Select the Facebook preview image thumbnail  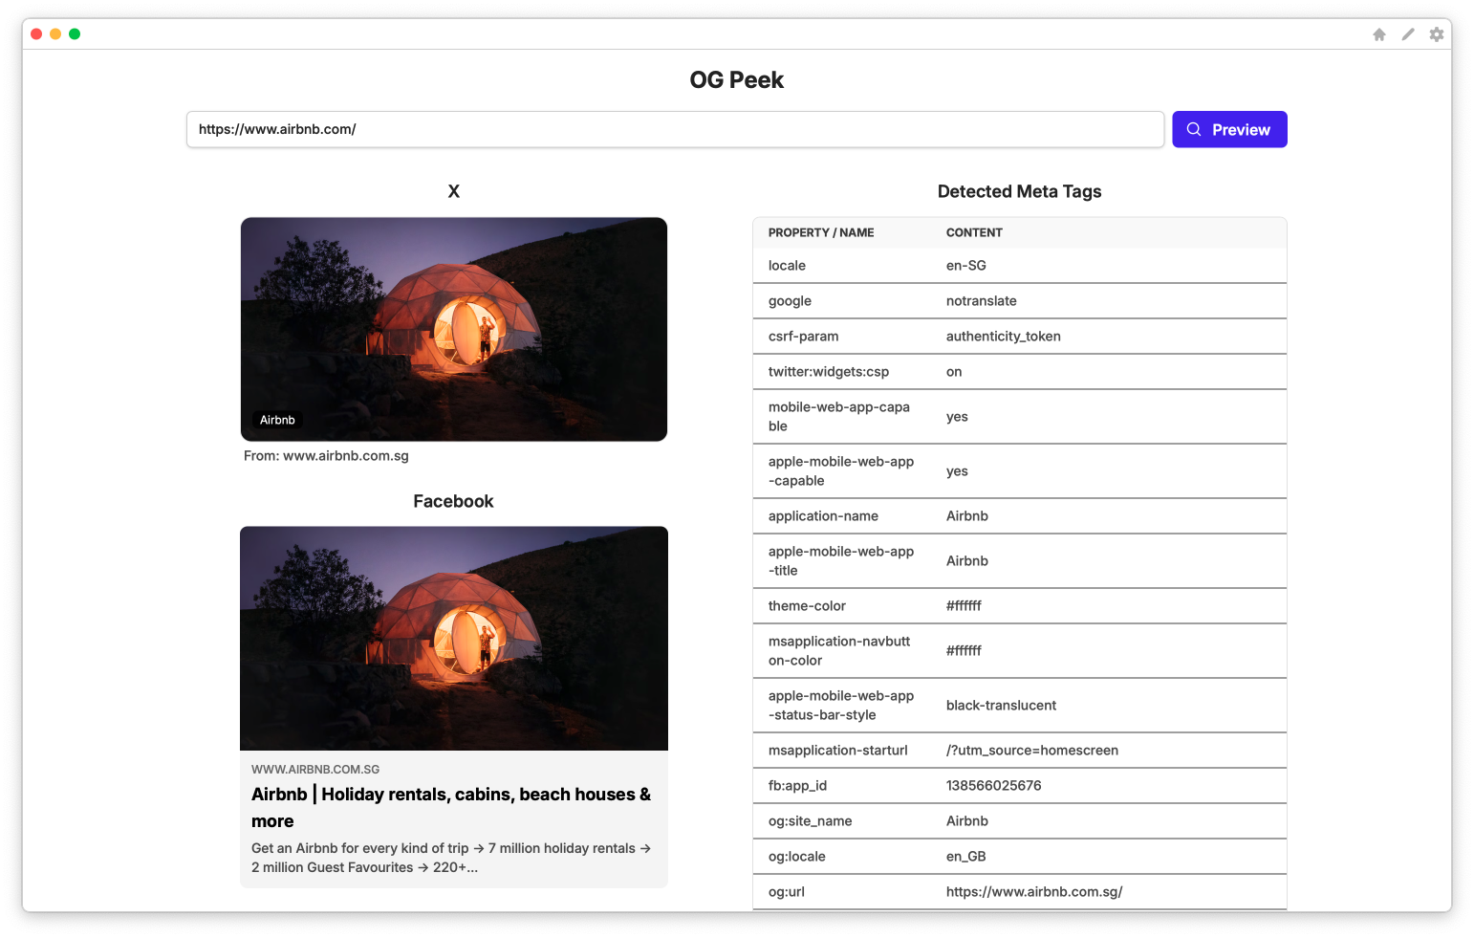tap(454, 637)
